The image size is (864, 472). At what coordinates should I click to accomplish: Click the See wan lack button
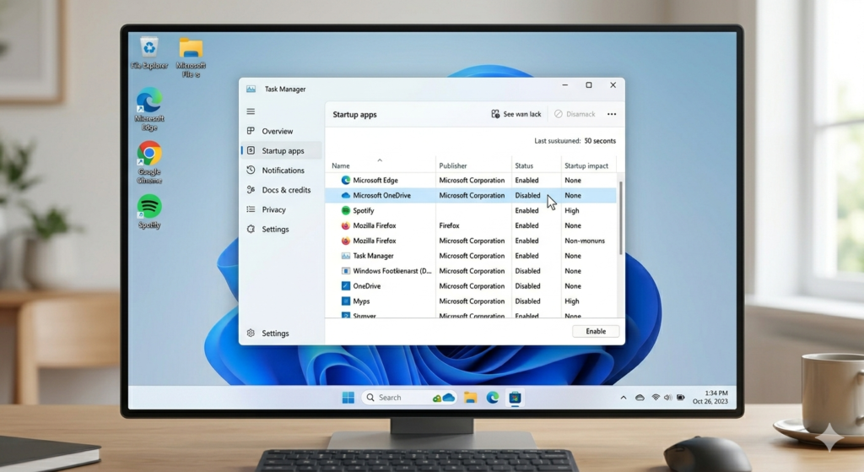coord(516,114)
